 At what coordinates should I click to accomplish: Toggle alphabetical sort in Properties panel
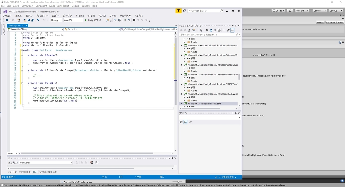(185, 122)
